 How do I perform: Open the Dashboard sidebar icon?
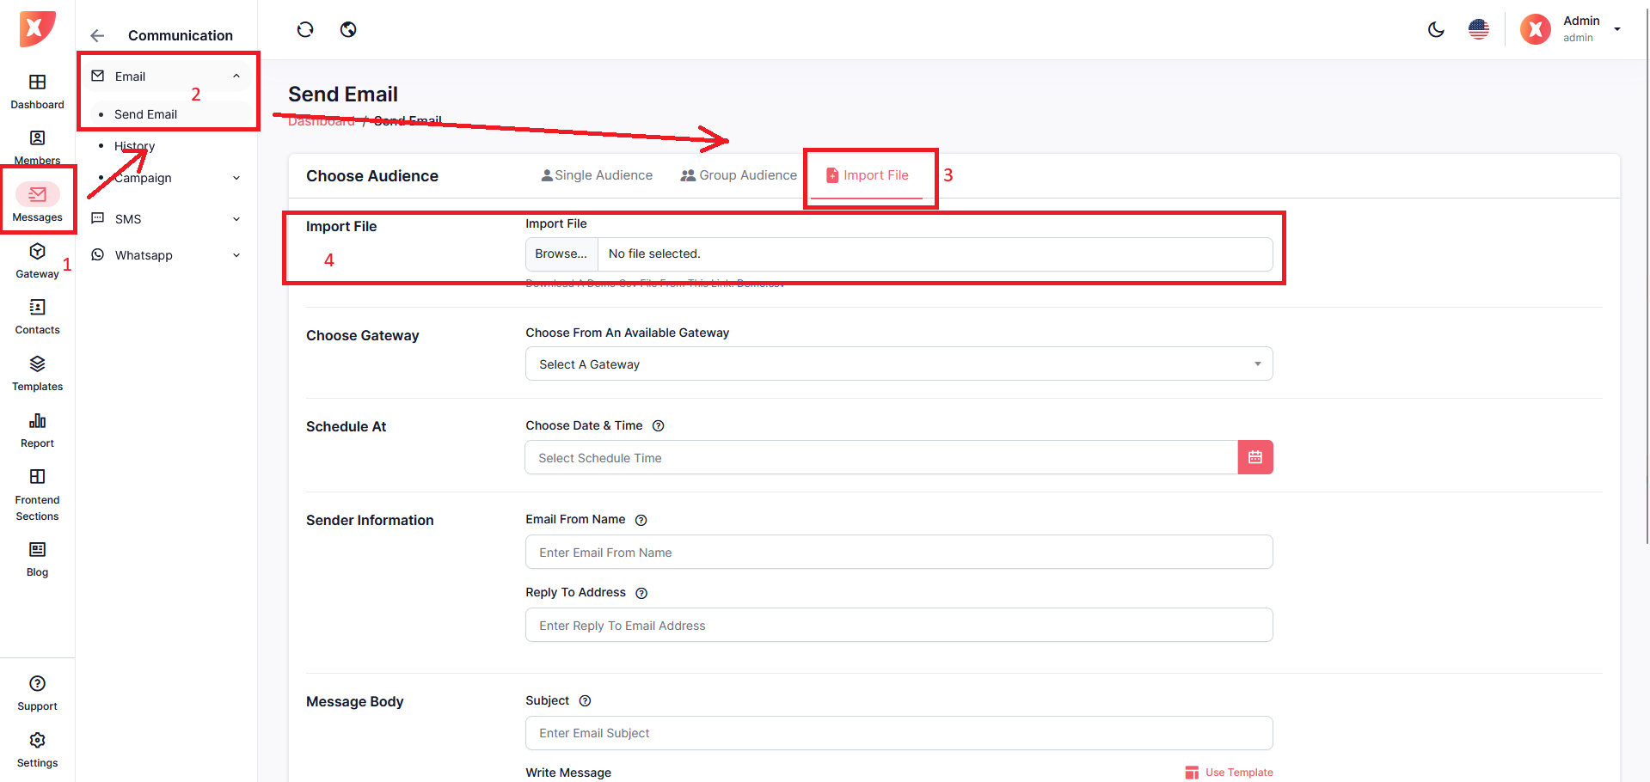(37, 91)
